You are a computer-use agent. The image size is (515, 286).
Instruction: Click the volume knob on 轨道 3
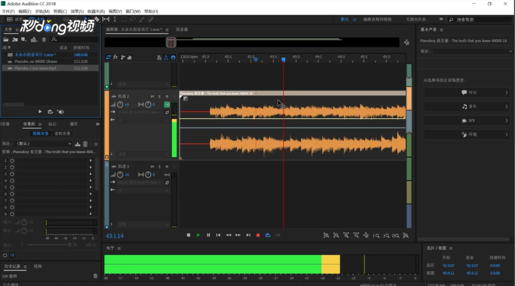coord(120,175)
